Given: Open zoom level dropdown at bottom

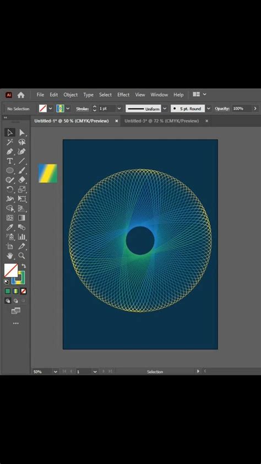Looking at the screenshot, I should click(x=55, y=371).
